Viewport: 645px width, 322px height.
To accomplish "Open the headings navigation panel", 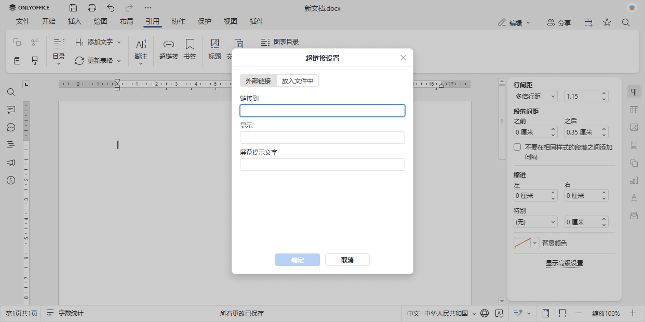I will 11,145.
